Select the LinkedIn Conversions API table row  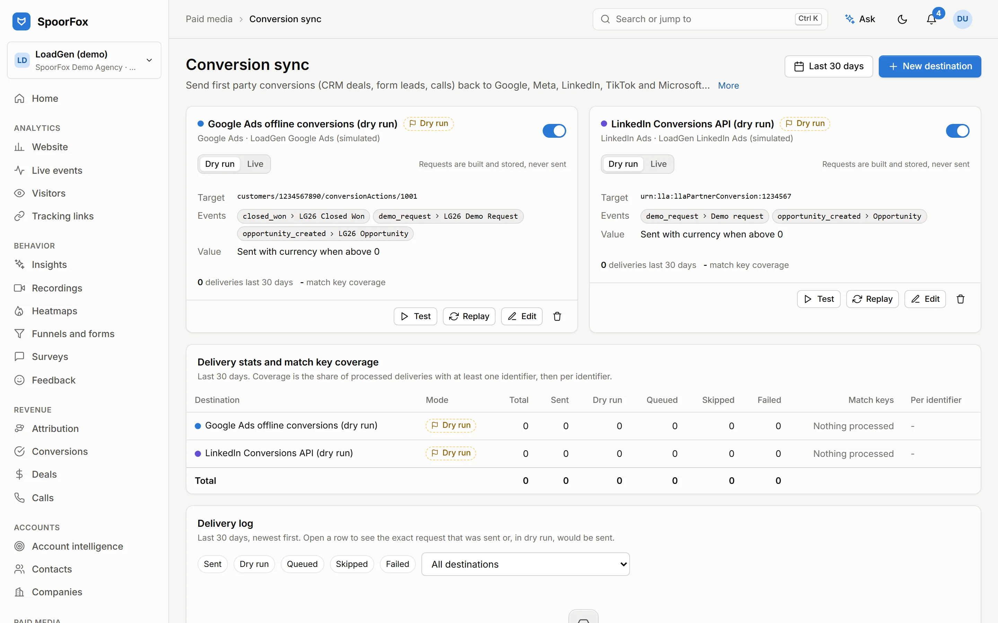[x=583, y=454]
